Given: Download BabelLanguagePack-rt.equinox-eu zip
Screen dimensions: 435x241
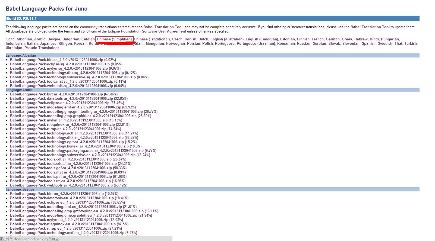Looking at the screenshot, I should (x=63, y=224).
